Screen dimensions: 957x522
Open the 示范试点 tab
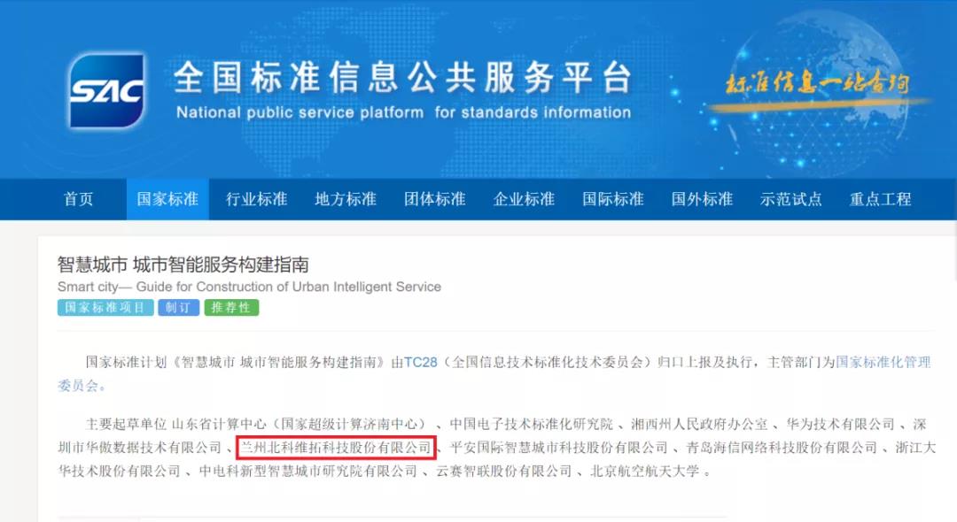pos(791,199)
